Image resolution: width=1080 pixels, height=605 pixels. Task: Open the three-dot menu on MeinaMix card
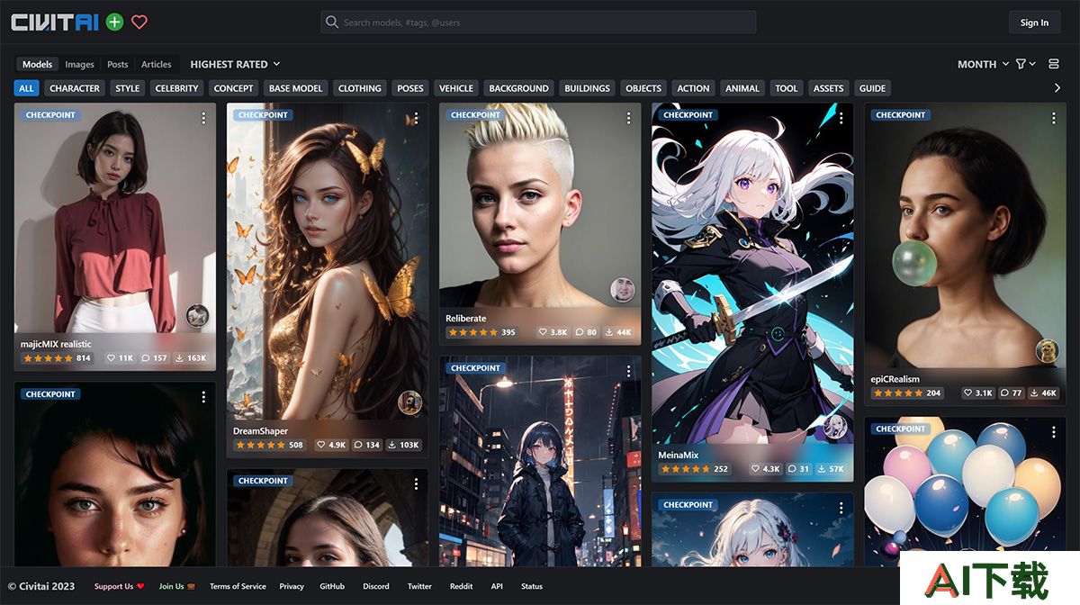coord(841,118)
